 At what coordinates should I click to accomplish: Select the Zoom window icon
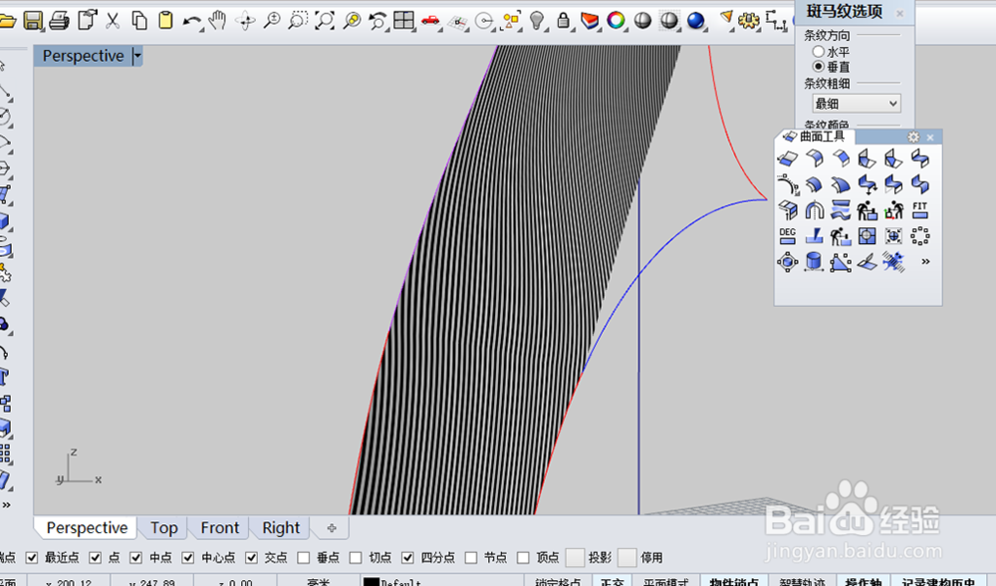point(297,20)
